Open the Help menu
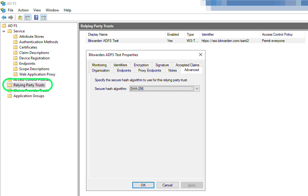The image size is (308, 196). [67, 10]
